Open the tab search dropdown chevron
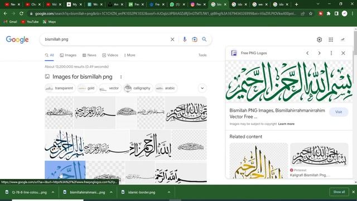The image size is (357, 201). tap(318, 4)
